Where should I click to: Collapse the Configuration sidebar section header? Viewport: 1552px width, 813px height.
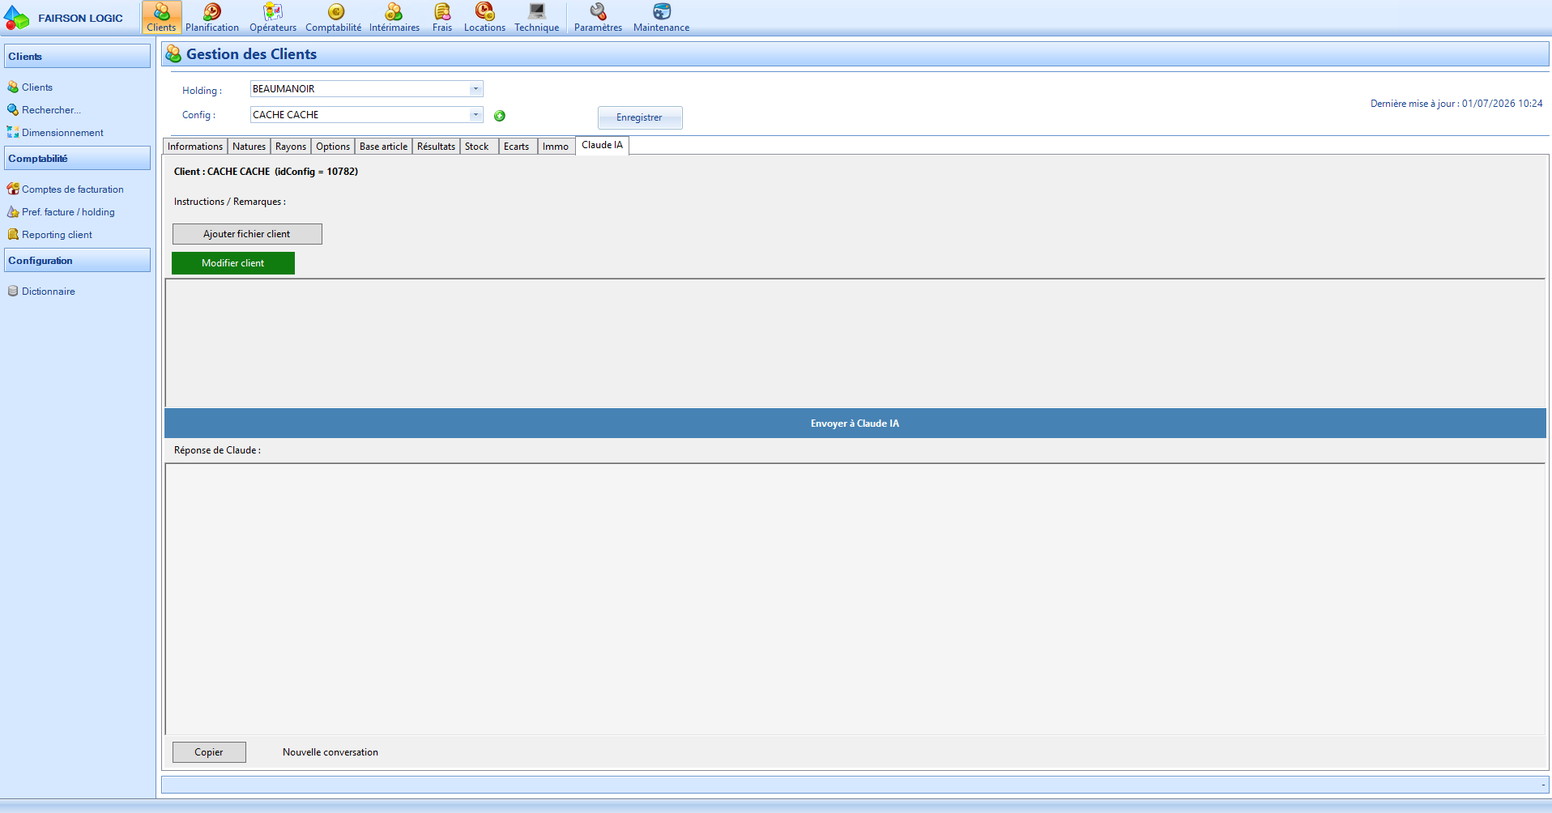[x=77, y=260]
